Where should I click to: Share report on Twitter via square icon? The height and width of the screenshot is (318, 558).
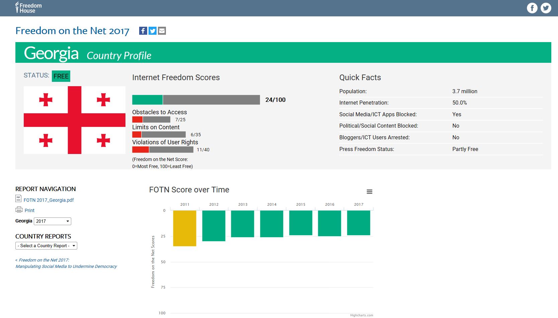(x=153, y=31)
